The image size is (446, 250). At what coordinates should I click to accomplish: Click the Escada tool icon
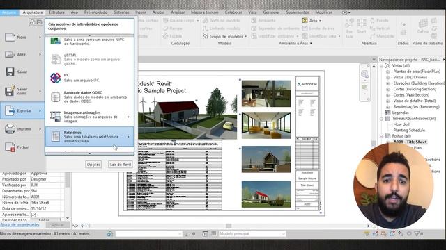coord(166,36)
